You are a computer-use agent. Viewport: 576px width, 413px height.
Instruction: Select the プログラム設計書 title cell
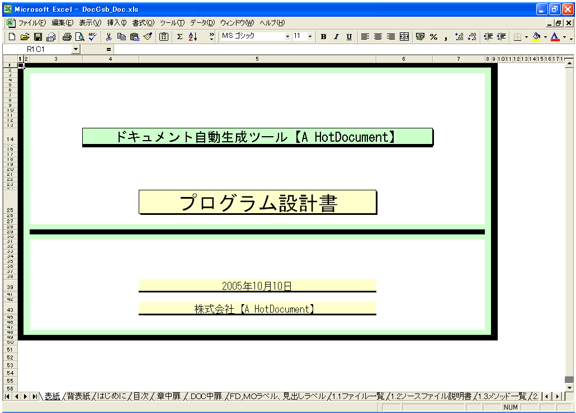(257, 202)
